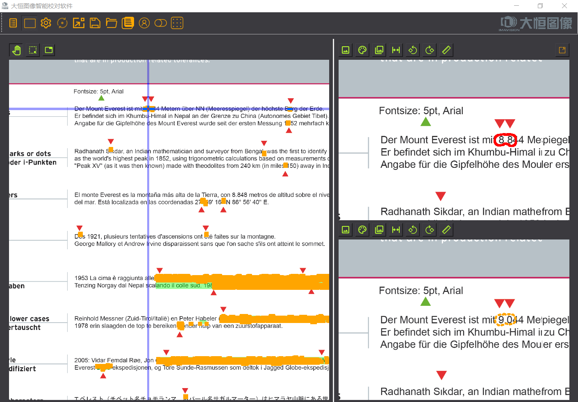
Task: Click ruler measure tool in upper preview panel
Action: [x=446, y=50]
